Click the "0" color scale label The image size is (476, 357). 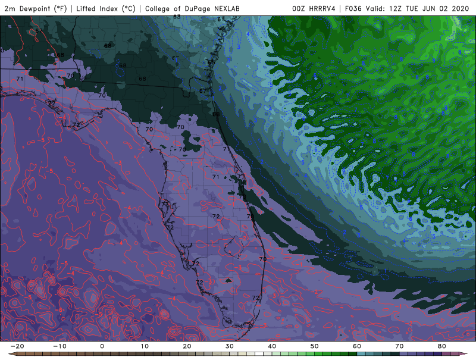[102, 346]
